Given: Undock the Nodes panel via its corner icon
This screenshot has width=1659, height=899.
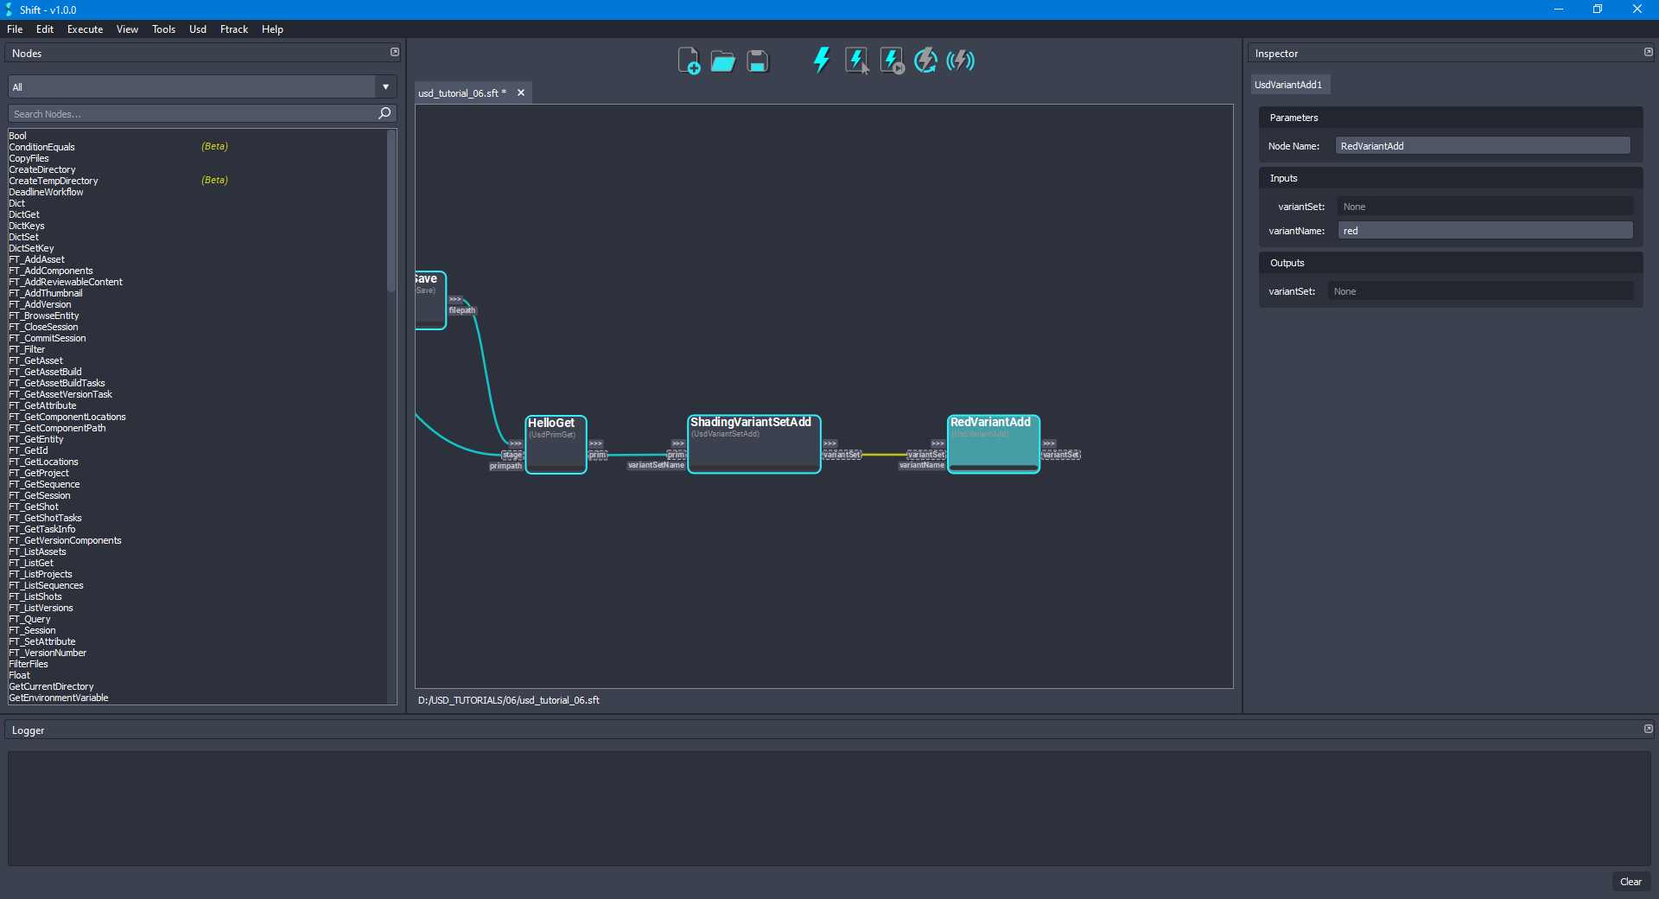Looking at the screenshot, I should pos(394,52).
